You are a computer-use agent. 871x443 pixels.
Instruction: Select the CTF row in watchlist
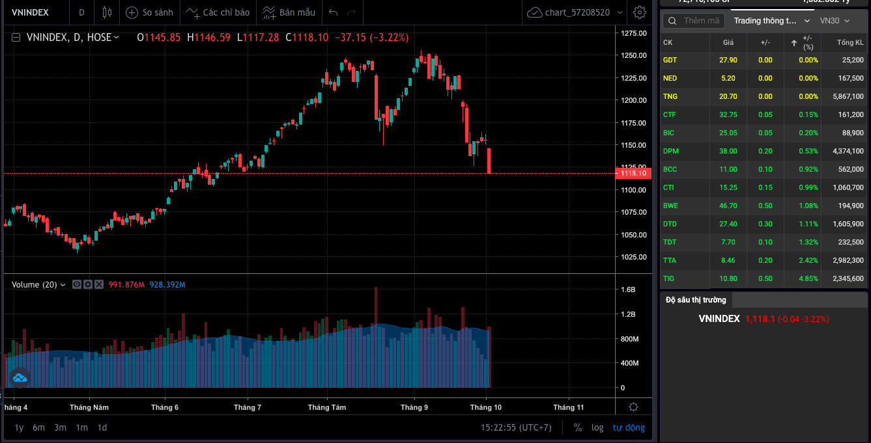764,114
